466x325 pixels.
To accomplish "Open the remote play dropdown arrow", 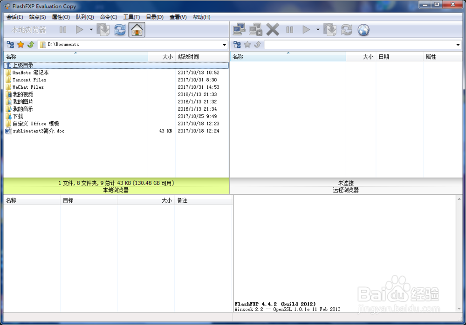I will pyautogui.click(x=318, y=30).
